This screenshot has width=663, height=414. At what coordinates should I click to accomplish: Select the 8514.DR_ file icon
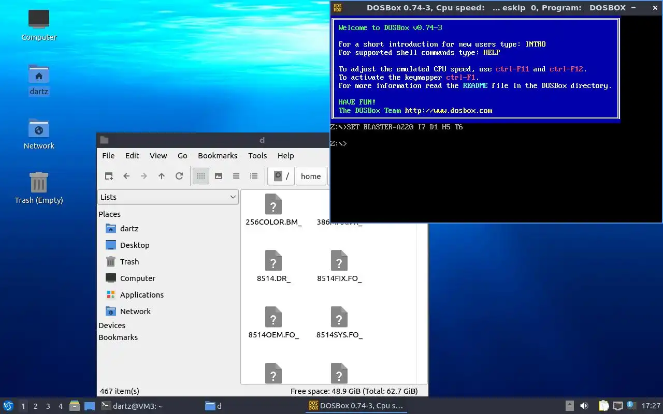[x=273, y=260]
